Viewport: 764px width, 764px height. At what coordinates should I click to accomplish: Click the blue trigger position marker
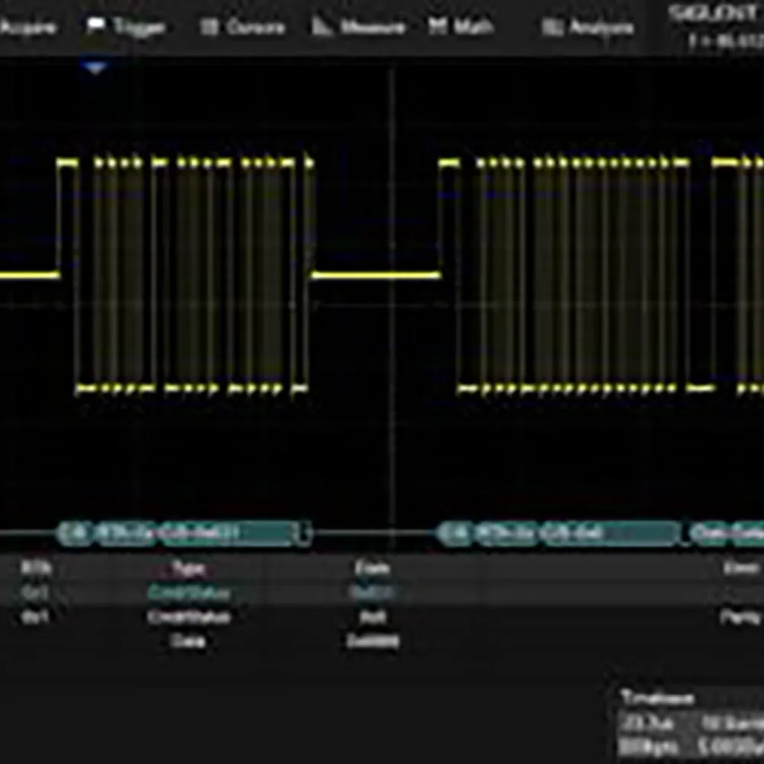(x=95, y=69)
